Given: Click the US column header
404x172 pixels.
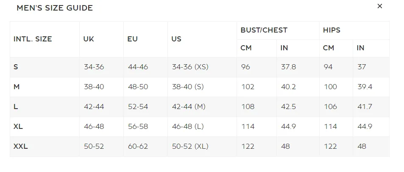Looking at the screenshot, I should click(176, 39).
